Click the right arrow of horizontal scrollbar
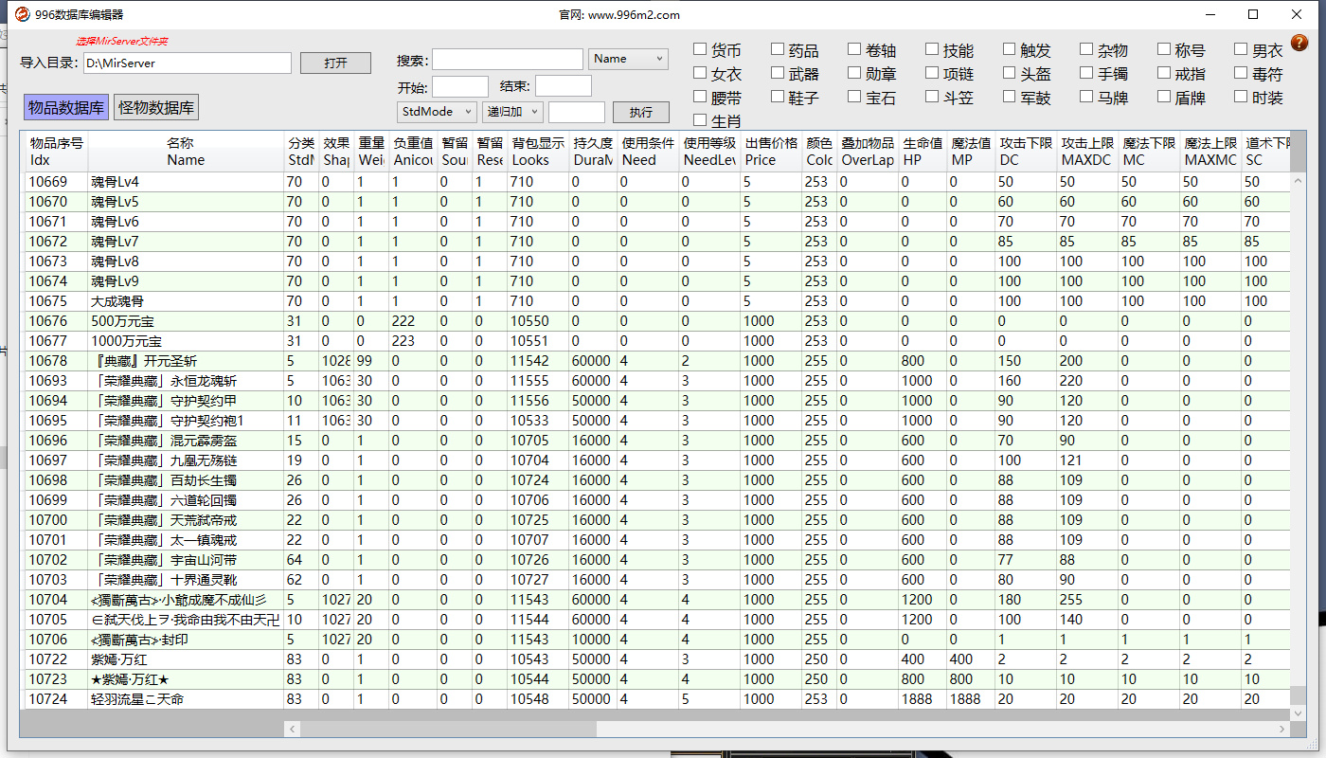Viewport: 1326px width, 758px height. [1282, 729]
